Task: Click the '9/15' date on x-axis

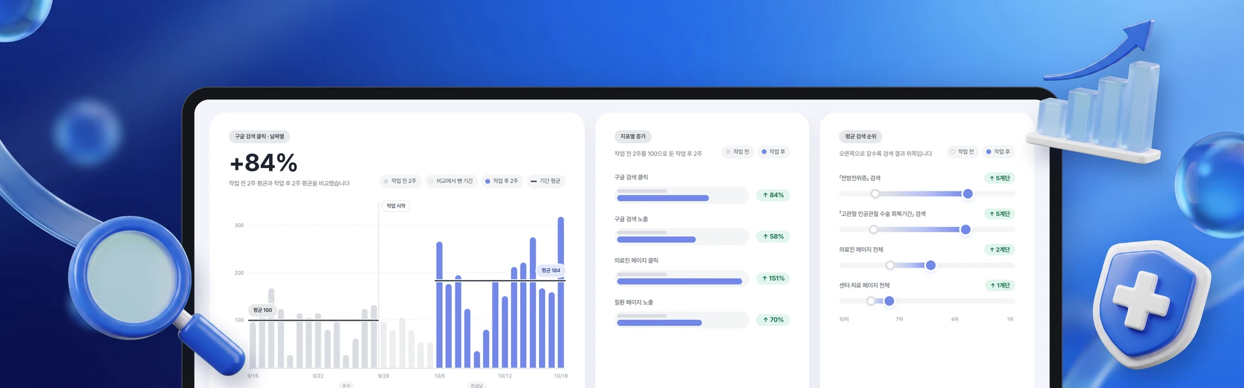Action: tap(253, 376)
